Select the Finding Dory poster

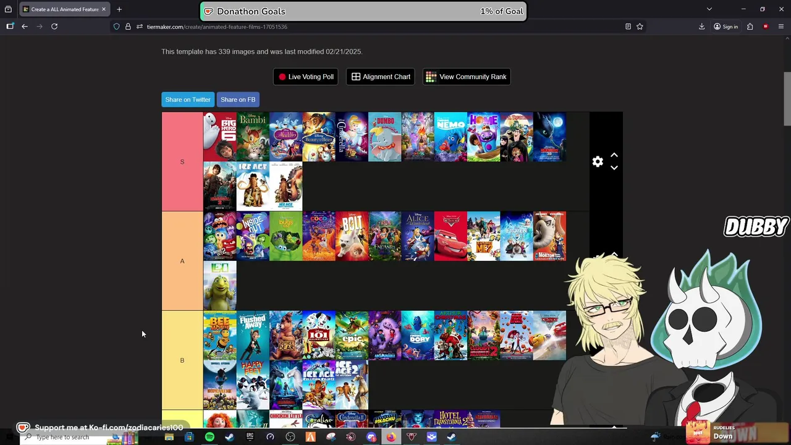418,336
